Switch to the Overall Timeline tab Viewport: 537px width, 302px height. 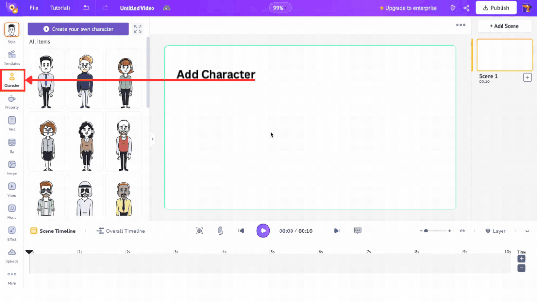pos(120,231)
